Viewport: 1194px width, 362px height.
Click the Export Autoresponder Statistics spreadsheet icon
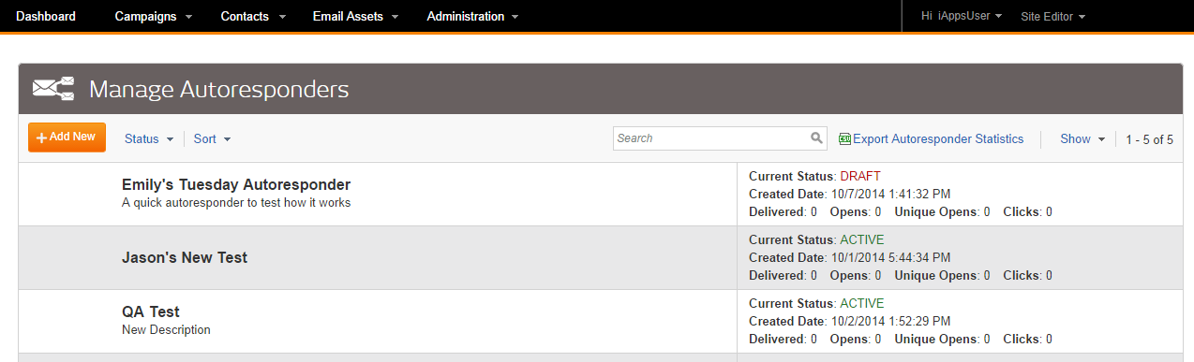[x=844, y=138]
